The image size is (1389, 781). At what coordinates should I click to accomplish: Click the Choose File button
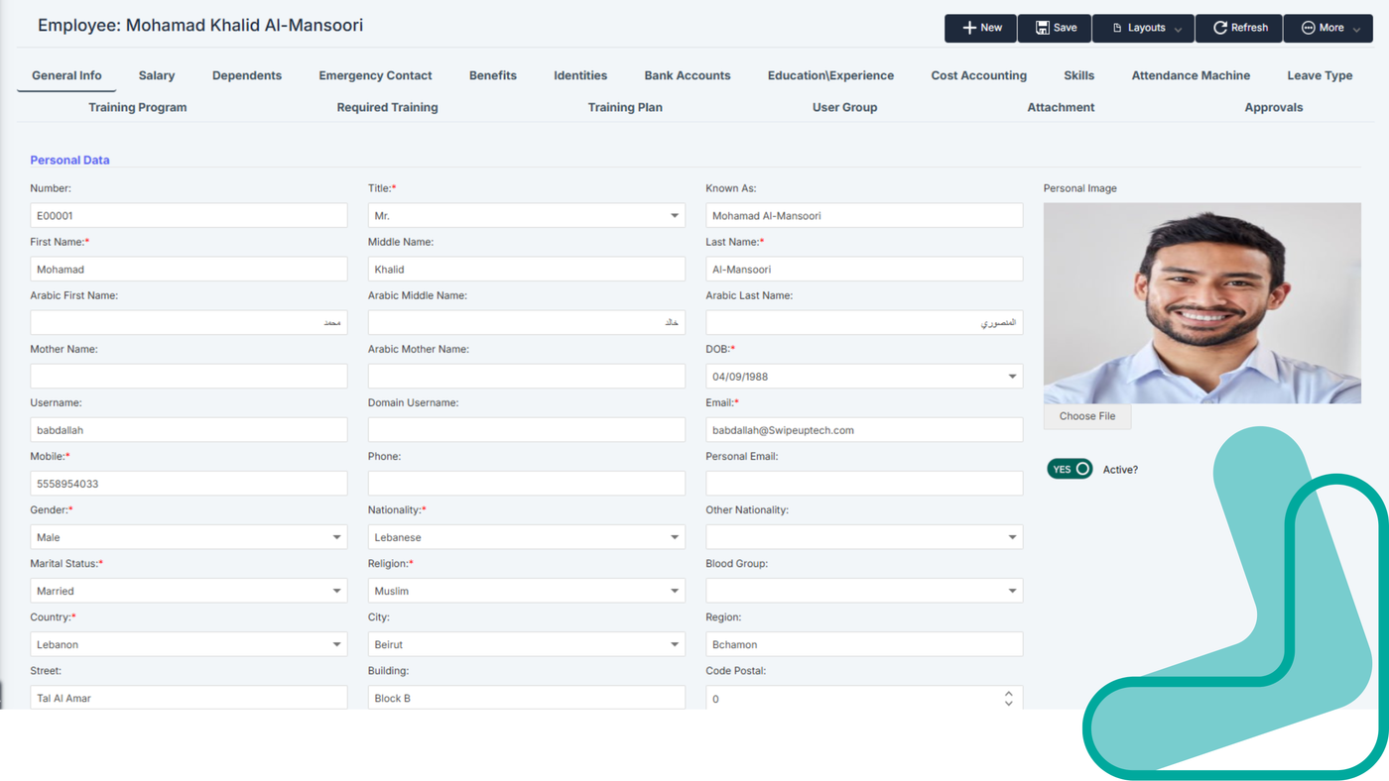(x=1086, y=416)
